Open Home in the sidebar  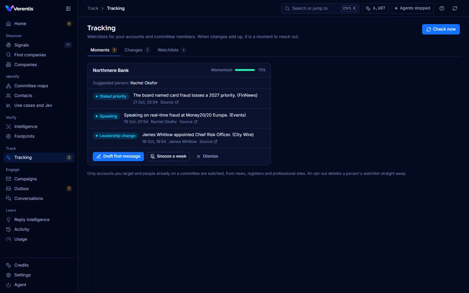click(39, 23)
